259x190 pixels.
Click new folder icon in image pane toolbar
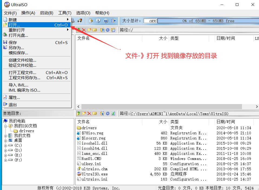tap(89, 30)
